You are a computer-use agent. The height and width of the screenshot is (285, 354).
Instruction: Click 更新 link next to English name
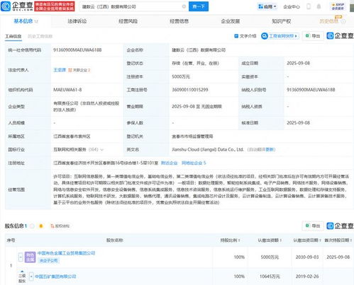(x=270, y=149)
